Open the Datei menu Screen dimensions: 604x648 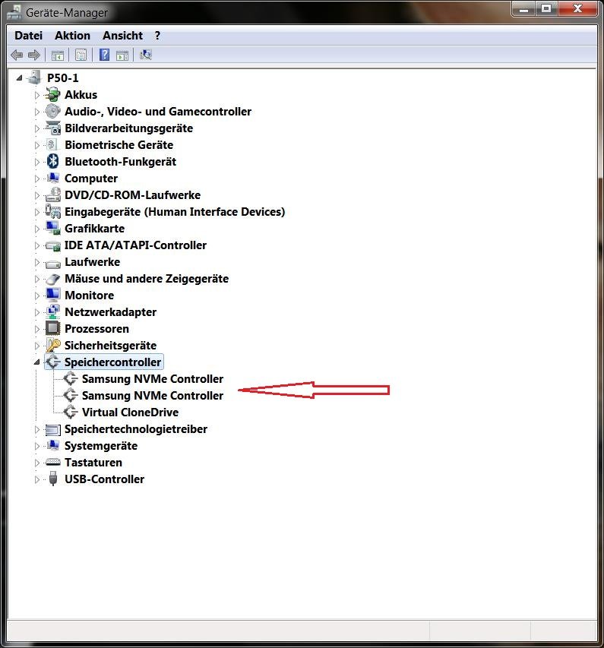[29, 36]
